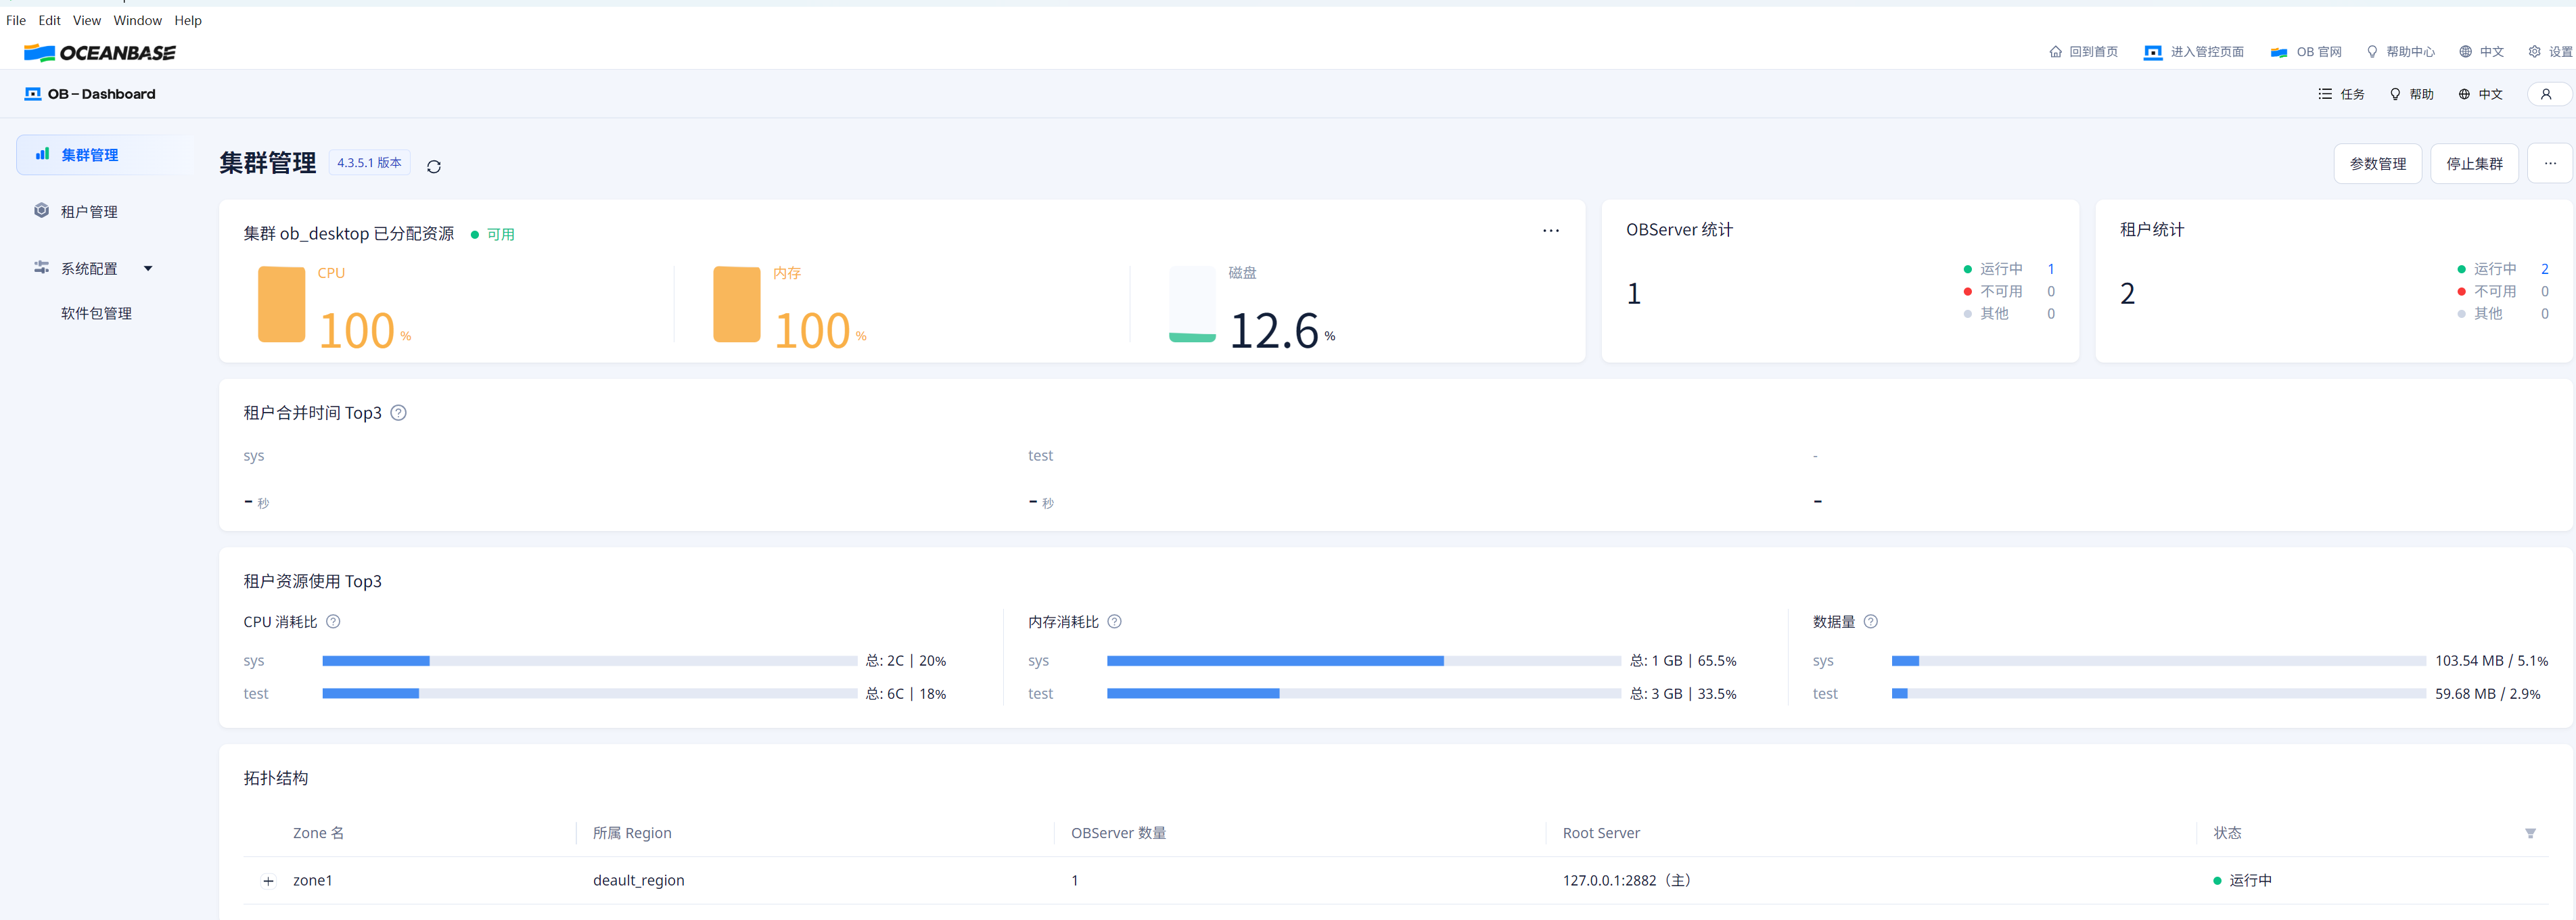Click the zone1 zone name
2576x920 pixels.
pyautogui.click(x=313, y=881)
